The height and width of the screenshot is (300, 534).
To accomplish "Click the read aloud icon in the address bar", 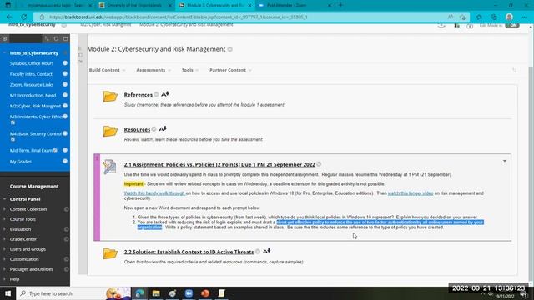I will (451, 17).
